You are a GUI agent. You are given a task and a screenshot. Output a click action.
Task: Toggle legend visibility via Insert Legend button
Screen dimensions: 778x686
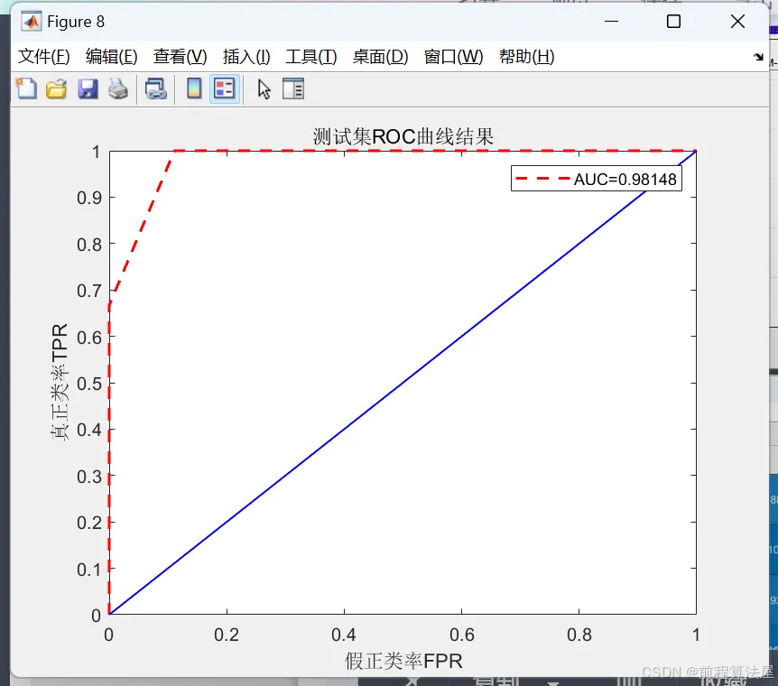pyautogui.click(x=224, y=88)
